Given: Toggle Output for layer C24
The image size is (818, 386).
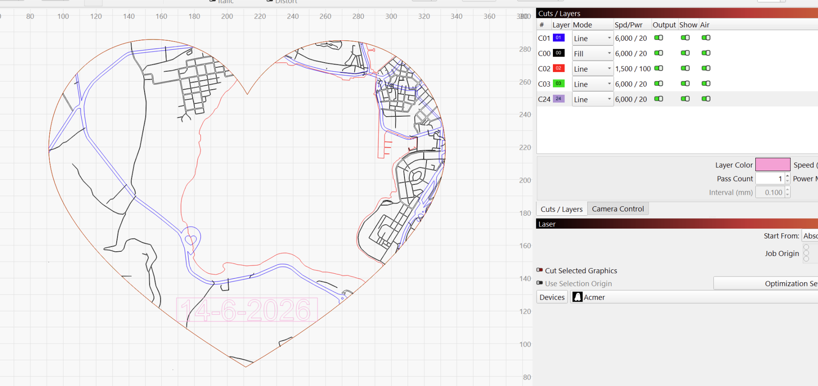Looking at the screenshot, I should click(x=658, y=99).
